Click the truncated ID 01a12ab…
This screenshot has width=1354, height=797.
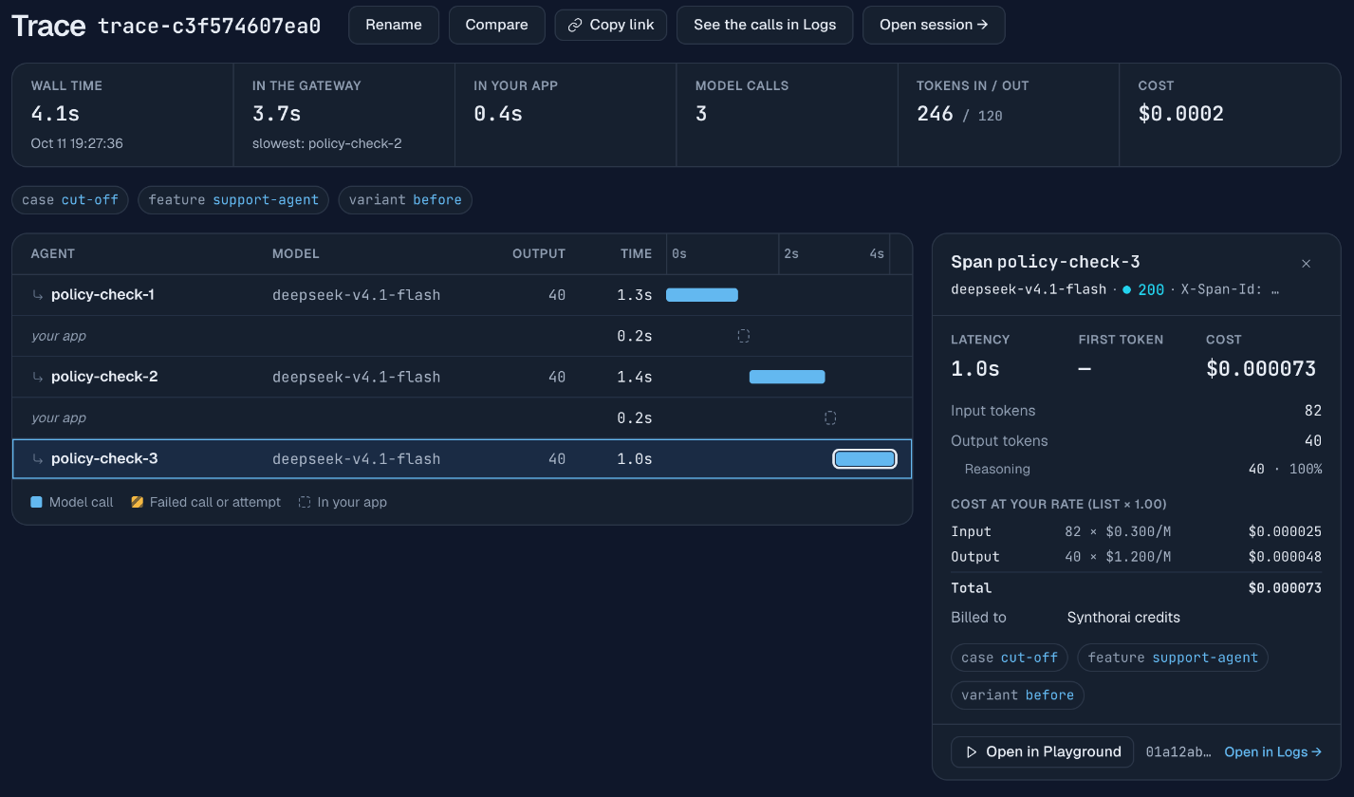coord(1178,752)
